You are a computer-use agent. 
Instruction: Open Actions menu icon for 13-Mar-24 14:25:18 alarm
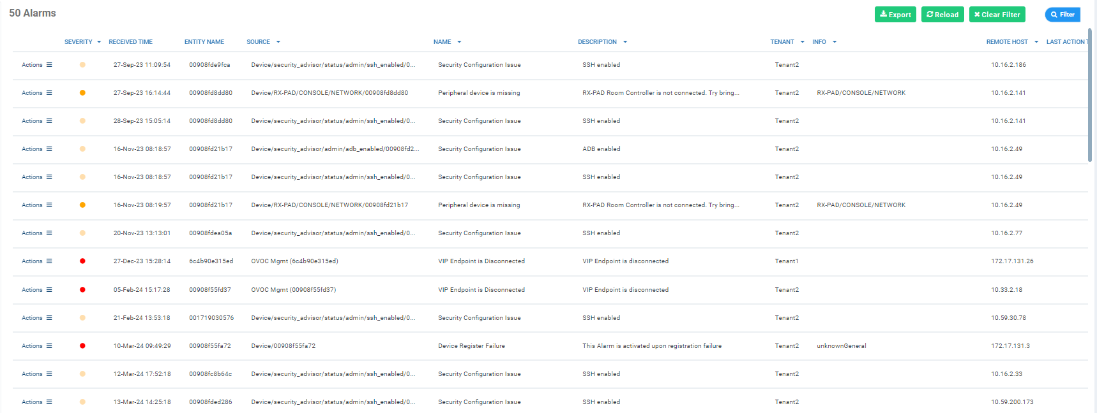coord(49,402)
